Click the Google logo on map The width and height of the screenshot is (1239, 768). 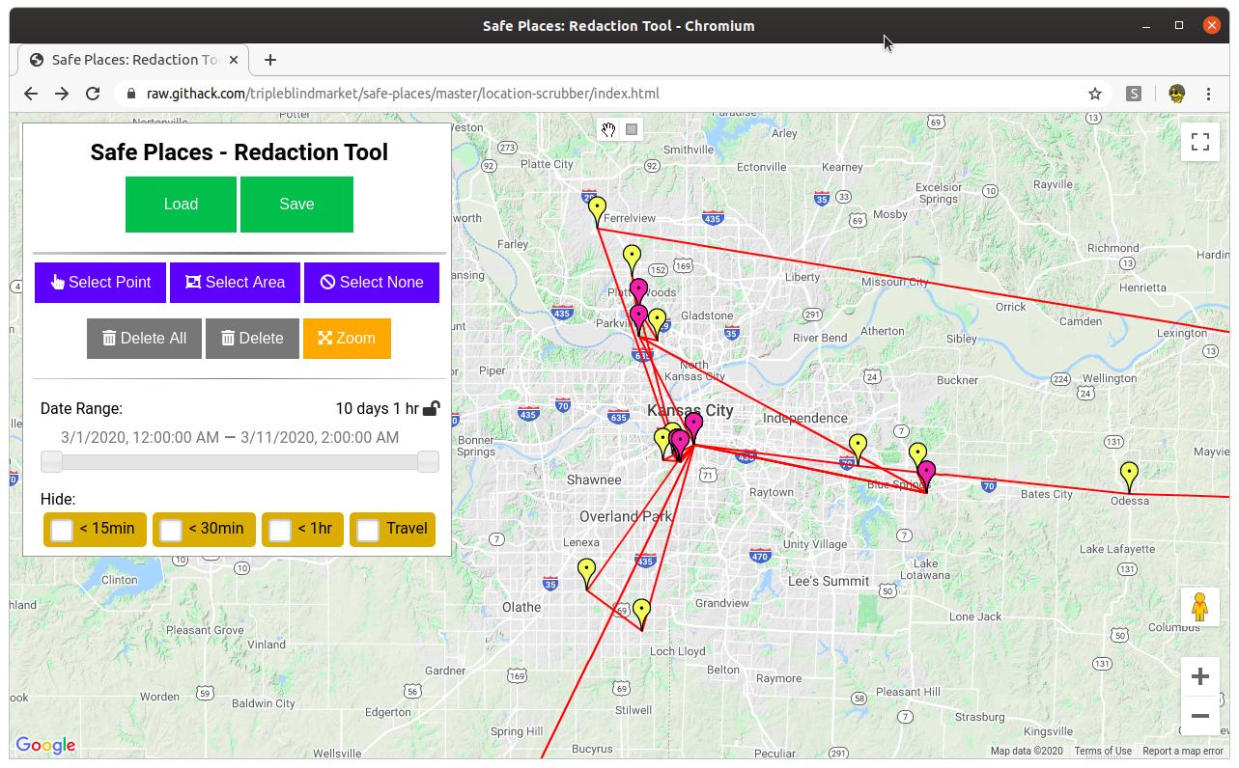(45, 745)
